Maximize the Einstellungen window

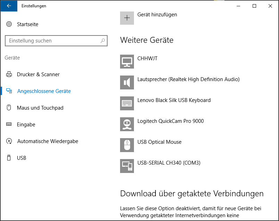254,6
